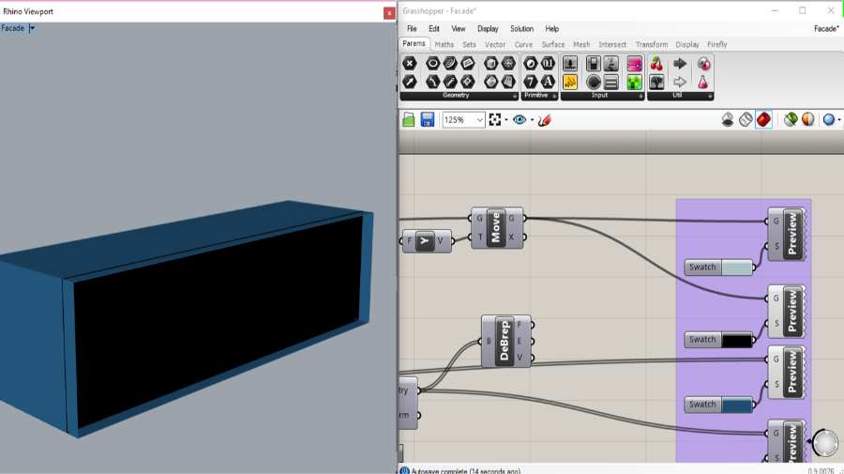Open the Solution menu
Viewport: 844px width, 474px height.
pos(521,28)
